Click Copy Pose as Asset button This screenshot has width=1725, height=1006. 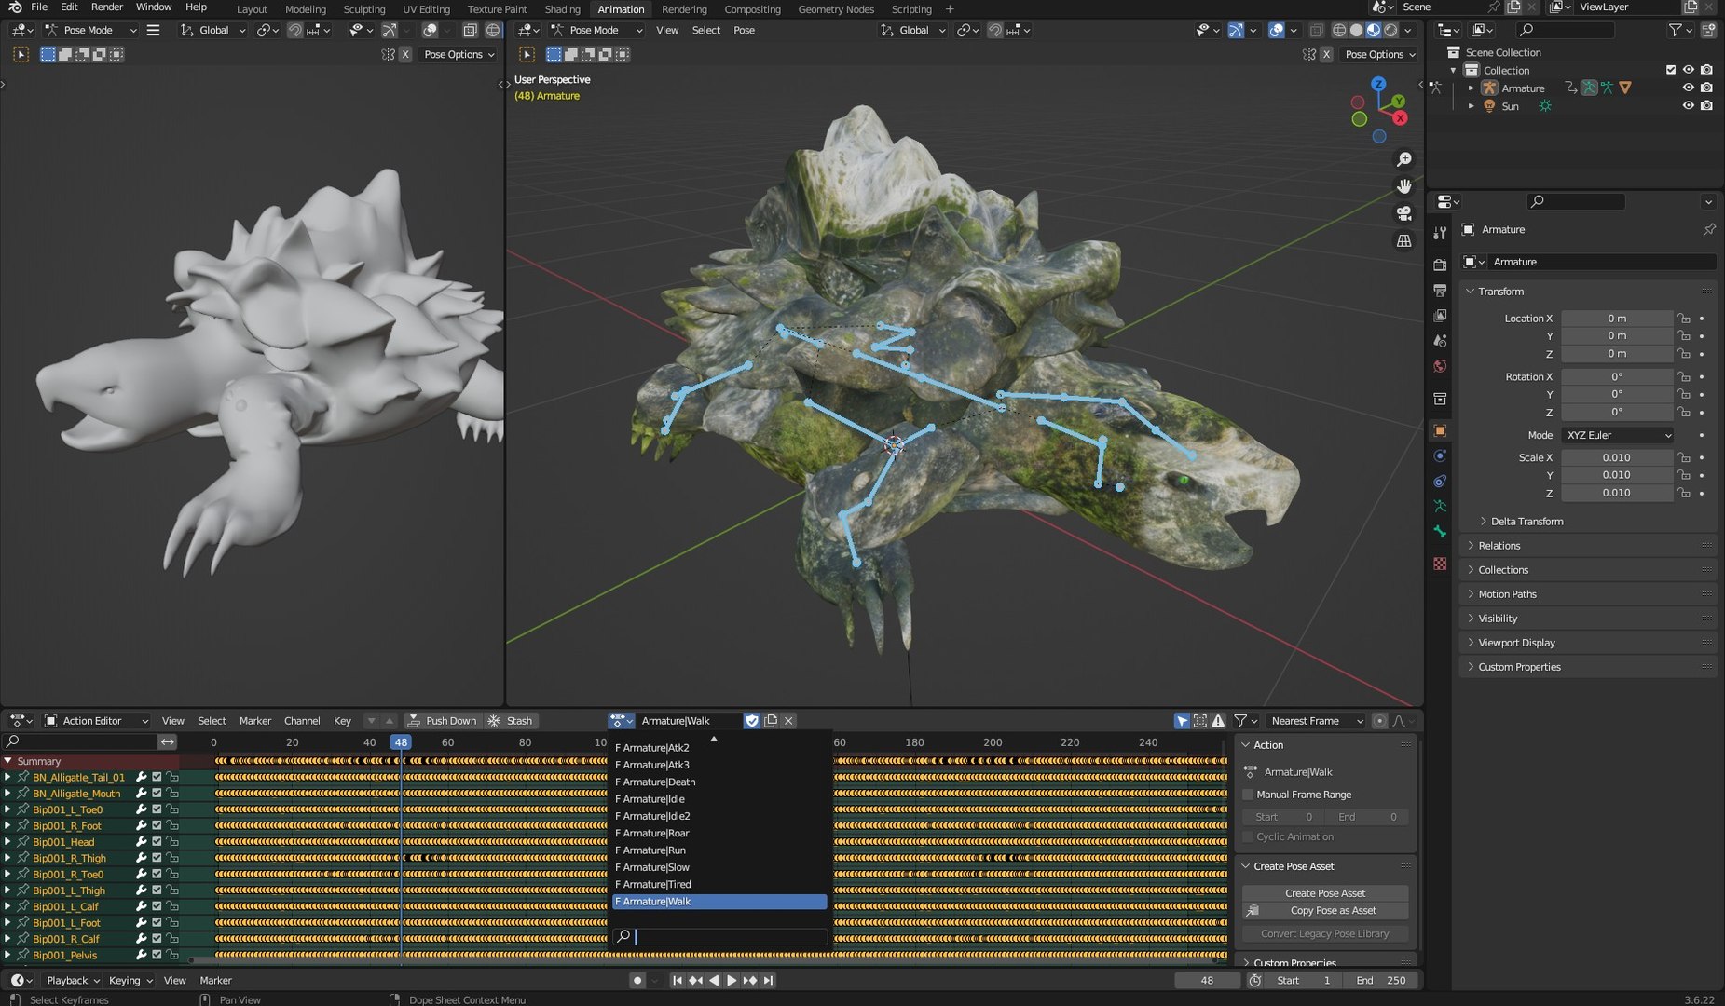[1325, 910]
